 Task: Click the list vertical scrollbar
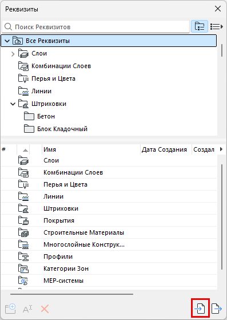tap(222, 217)
